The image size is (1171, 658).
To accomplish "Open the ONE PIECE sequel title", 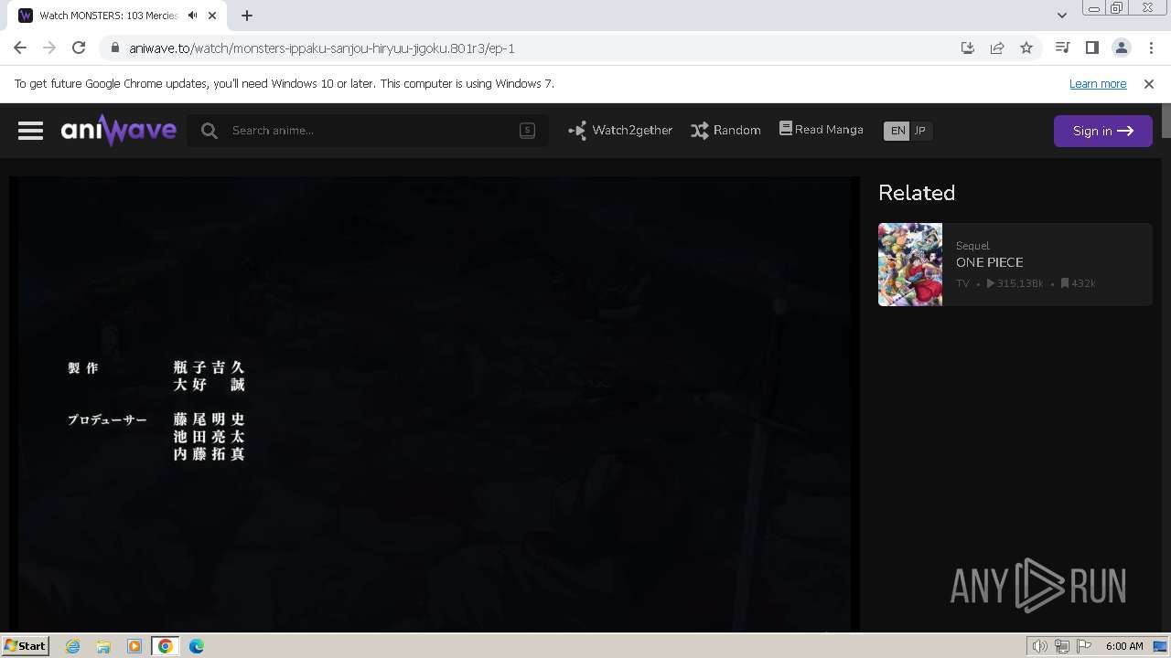I will point(990,262).
